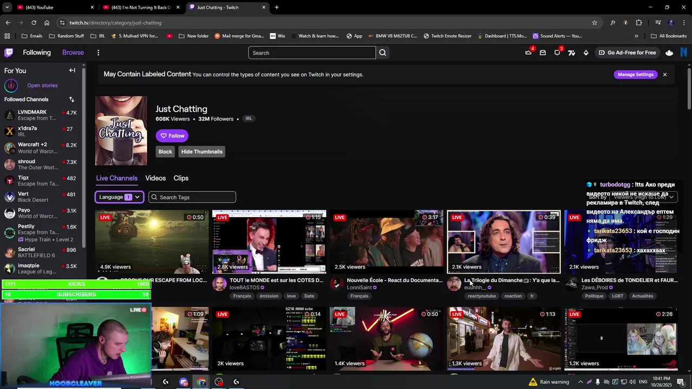Open Get Bits diamond icon
Image resolution: width=692 pixels, height=389 pixels.
[x=586, y=52]
